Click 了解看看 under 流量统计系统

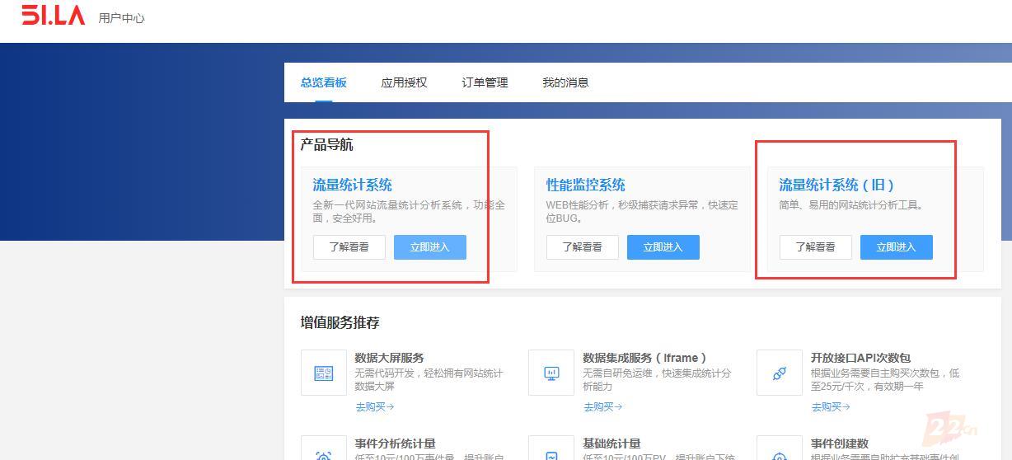(349, 247)
